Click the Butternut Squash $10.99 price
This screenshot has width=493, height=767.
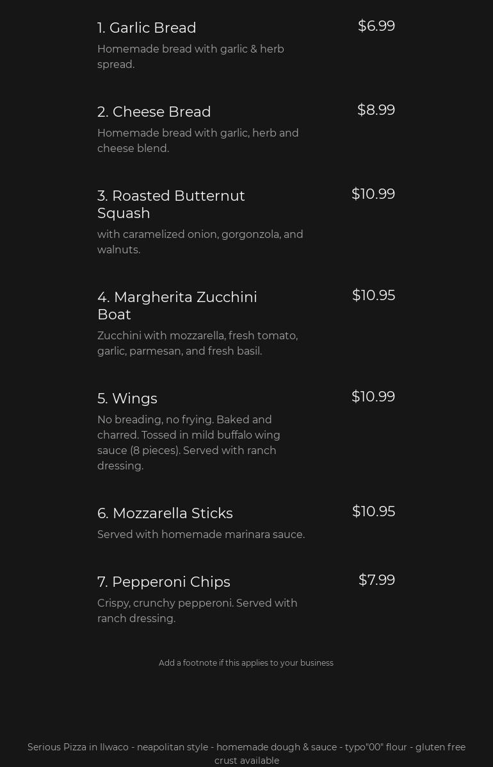[x=373, y=194]
